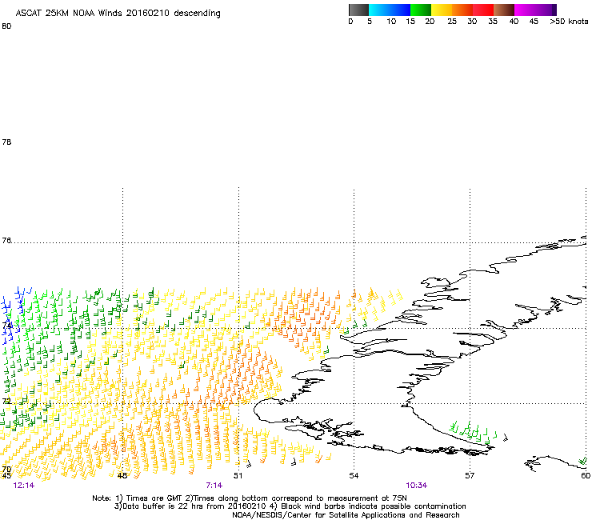This screenshot has height=520, width=592.
Task: Click the '25' legend scale label
Action: (x=452, y=22)
